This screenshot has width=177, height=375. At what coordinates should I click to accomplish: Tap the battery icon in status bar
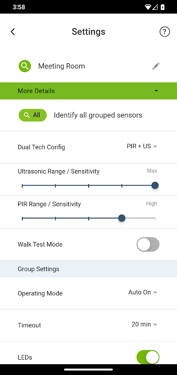[x=163, y=7]
